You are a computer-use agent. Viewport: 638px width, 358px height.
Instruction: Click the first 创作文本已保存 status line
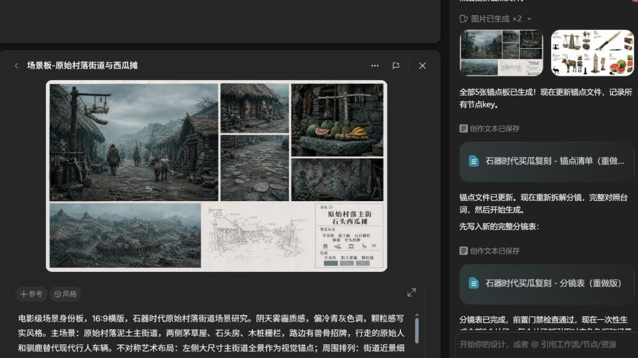click(x=490, y=129)
